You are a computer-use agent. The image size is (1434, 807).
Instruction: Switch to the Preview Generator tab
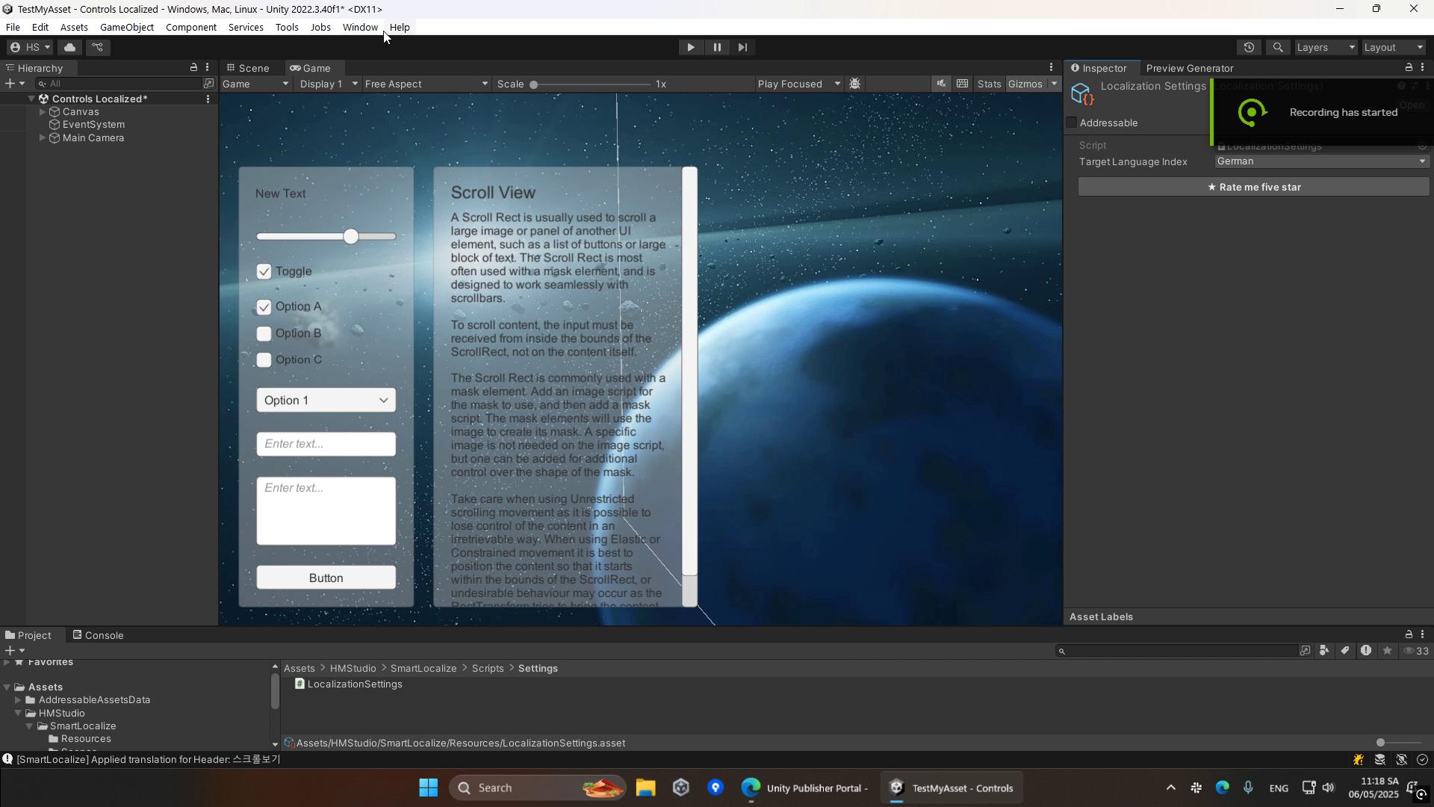1190,67
